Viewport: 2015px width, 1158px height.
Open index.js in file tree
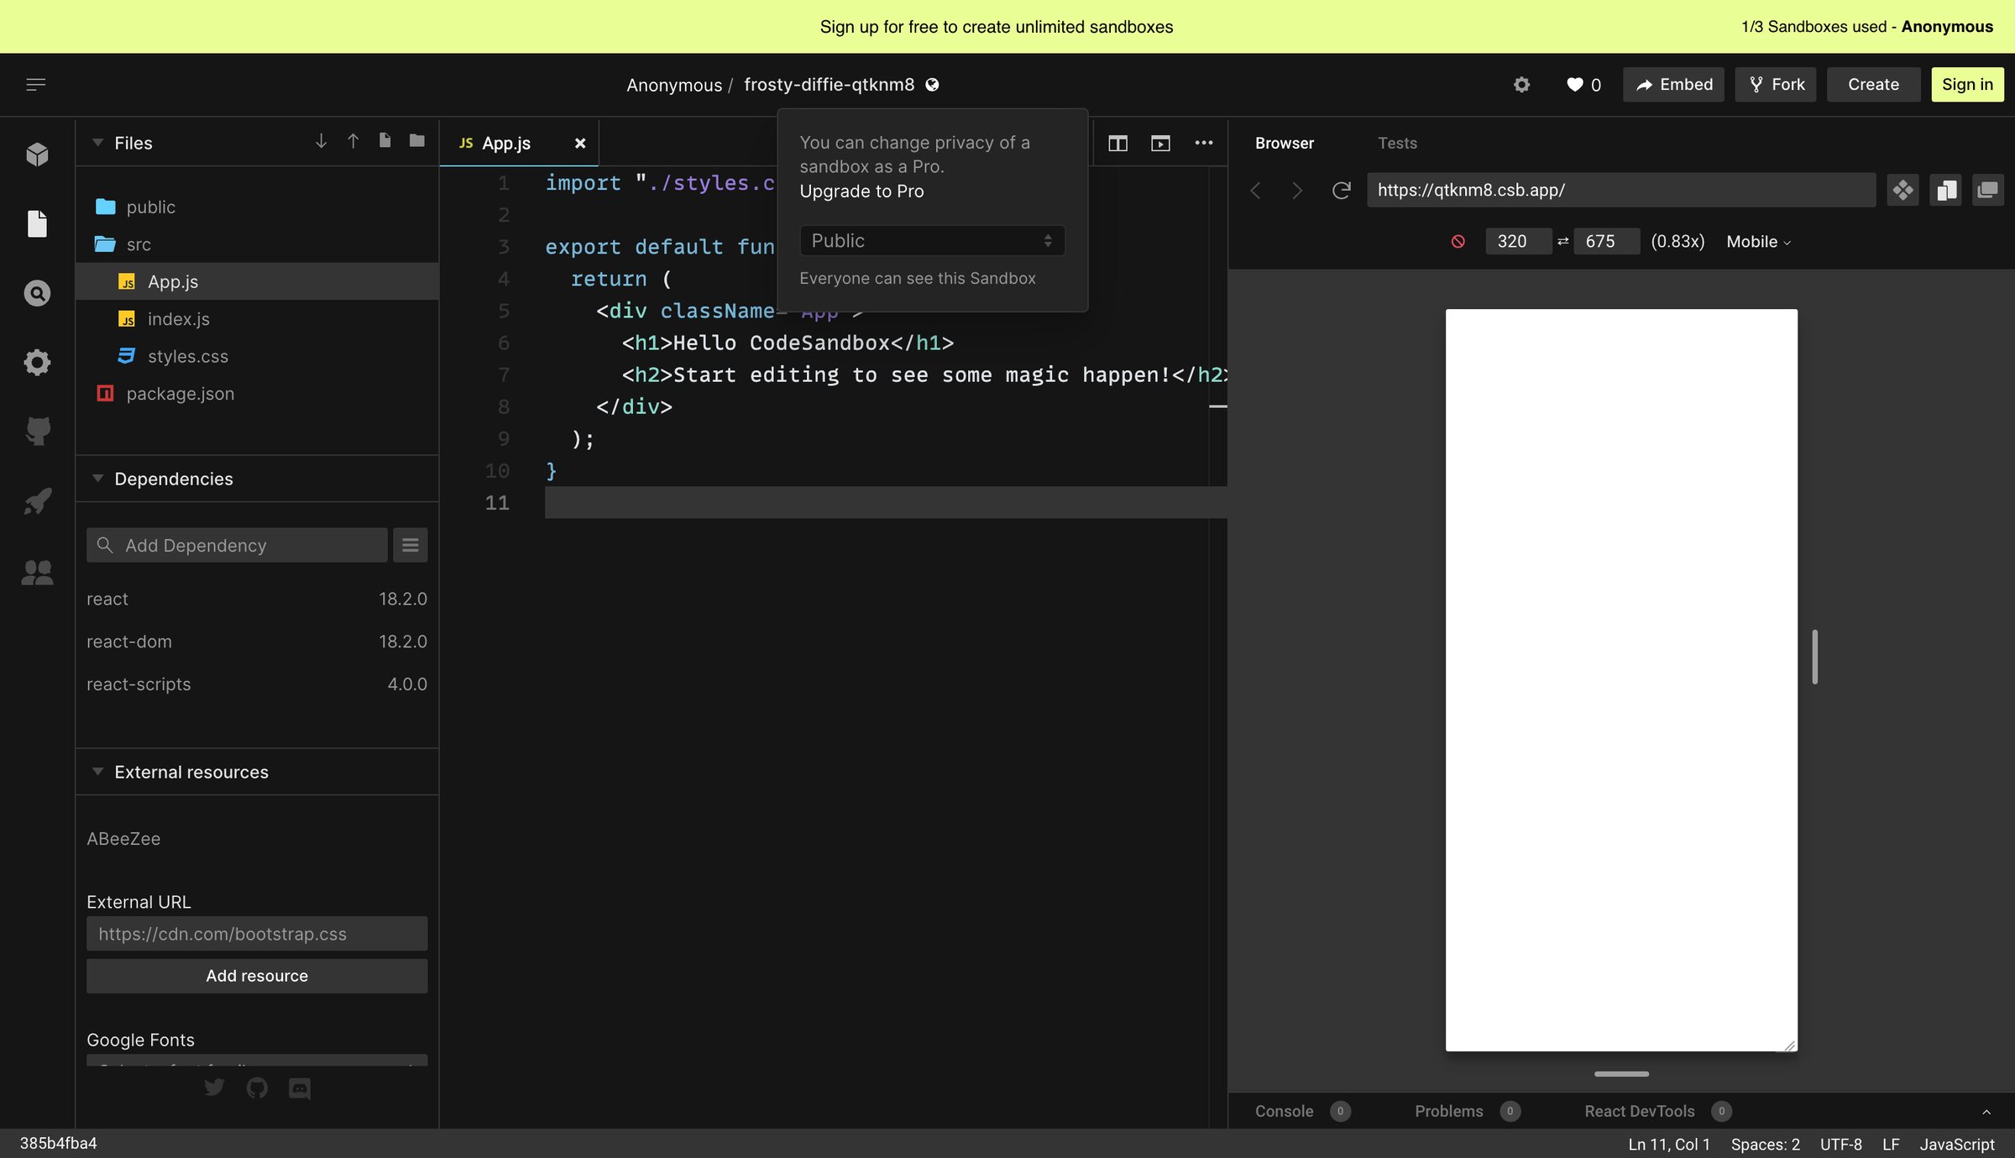(x=257, y=318)
